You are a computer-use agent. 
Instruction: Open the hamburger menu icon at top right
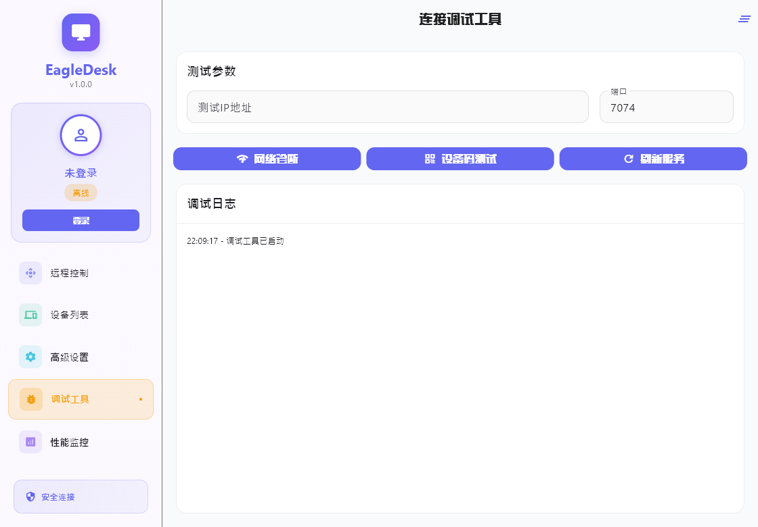(743, 19)
